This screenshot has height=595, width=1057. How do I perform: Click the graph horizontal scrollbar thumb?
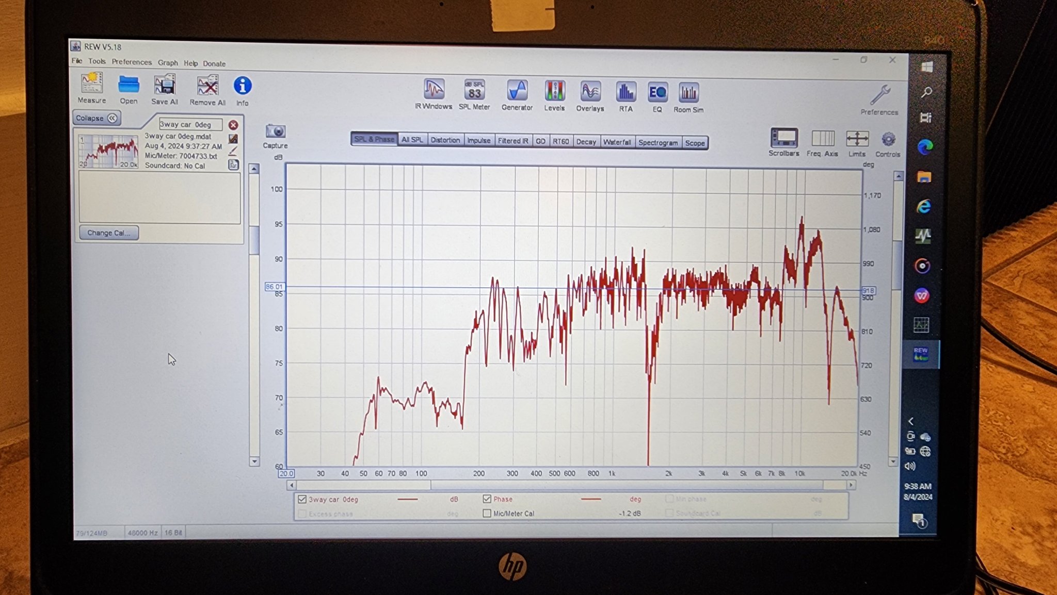point(627,485)
